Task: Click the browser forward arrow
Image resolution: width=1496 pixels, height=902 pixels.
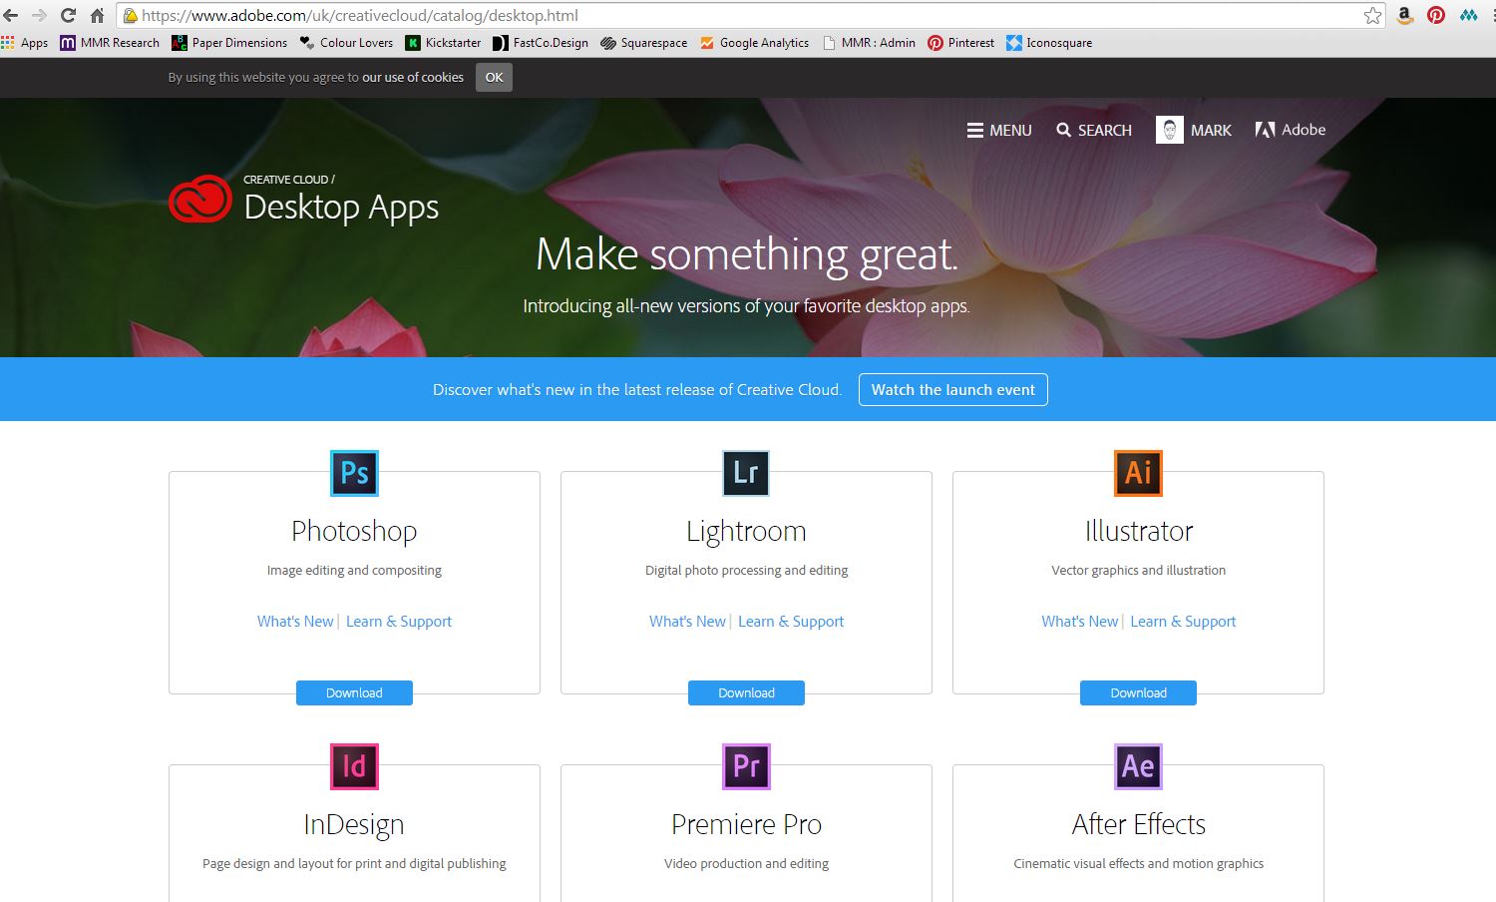Action: coord(40,15)
